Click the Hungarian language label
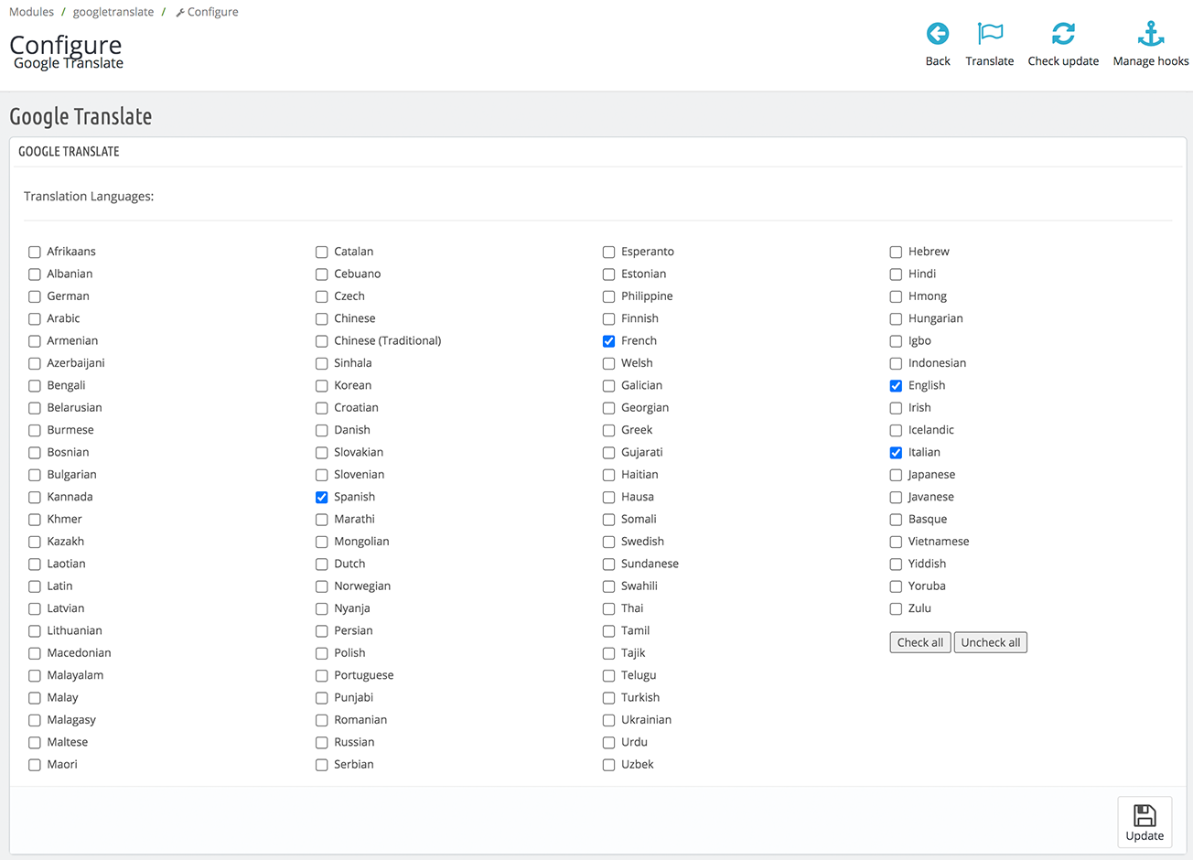 (x=936, y=318)
